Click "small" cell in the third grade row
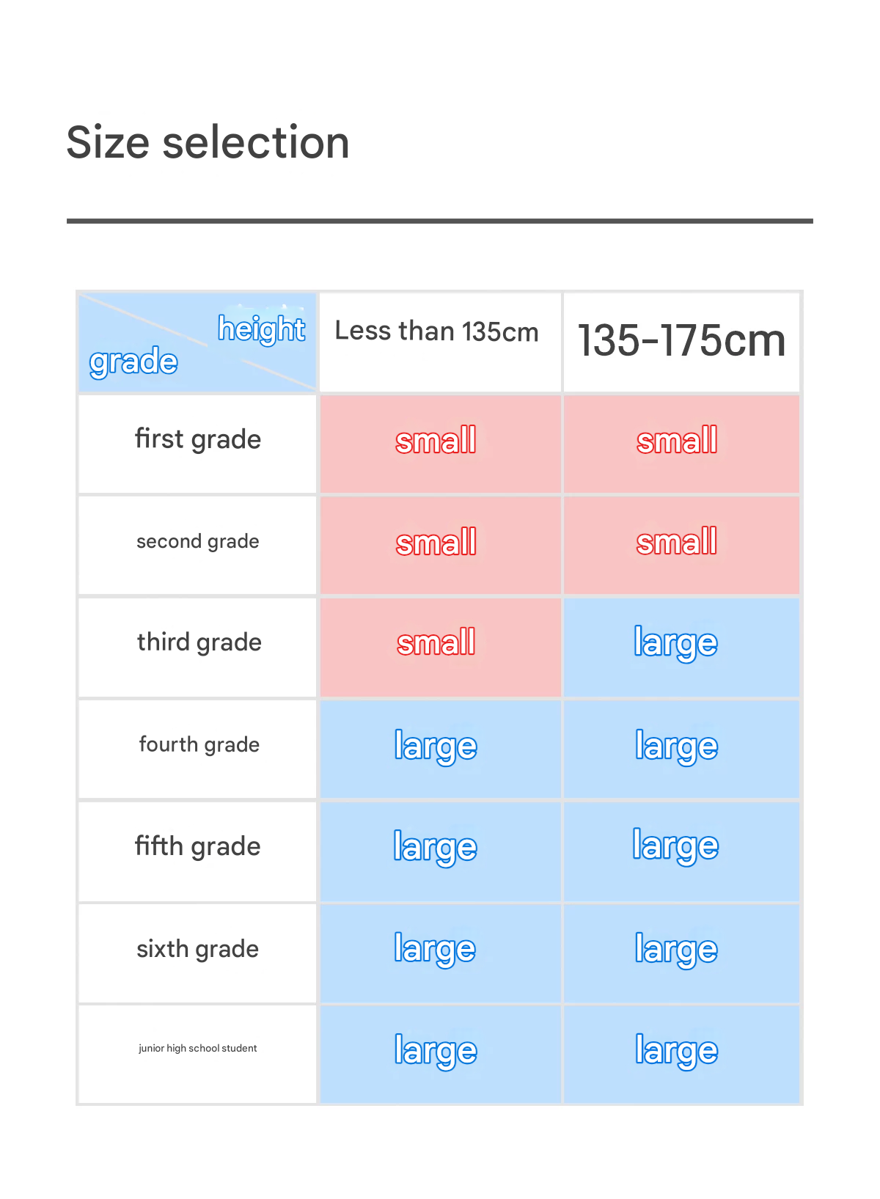Viewport: 880px width, 1199px height. [x=436, y=644]
